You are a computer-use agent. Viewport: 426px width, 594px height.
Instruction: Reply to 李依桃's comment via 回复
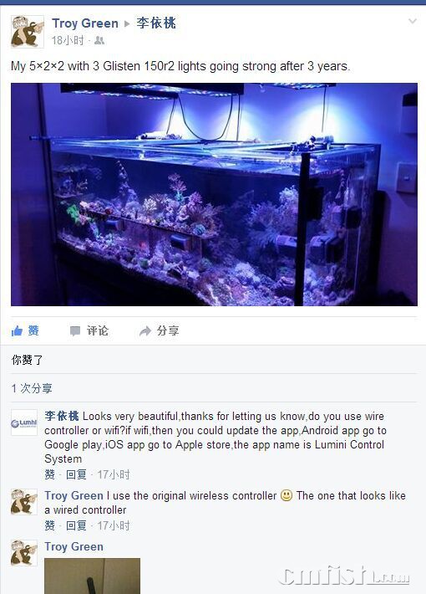(x=76, y=474)
